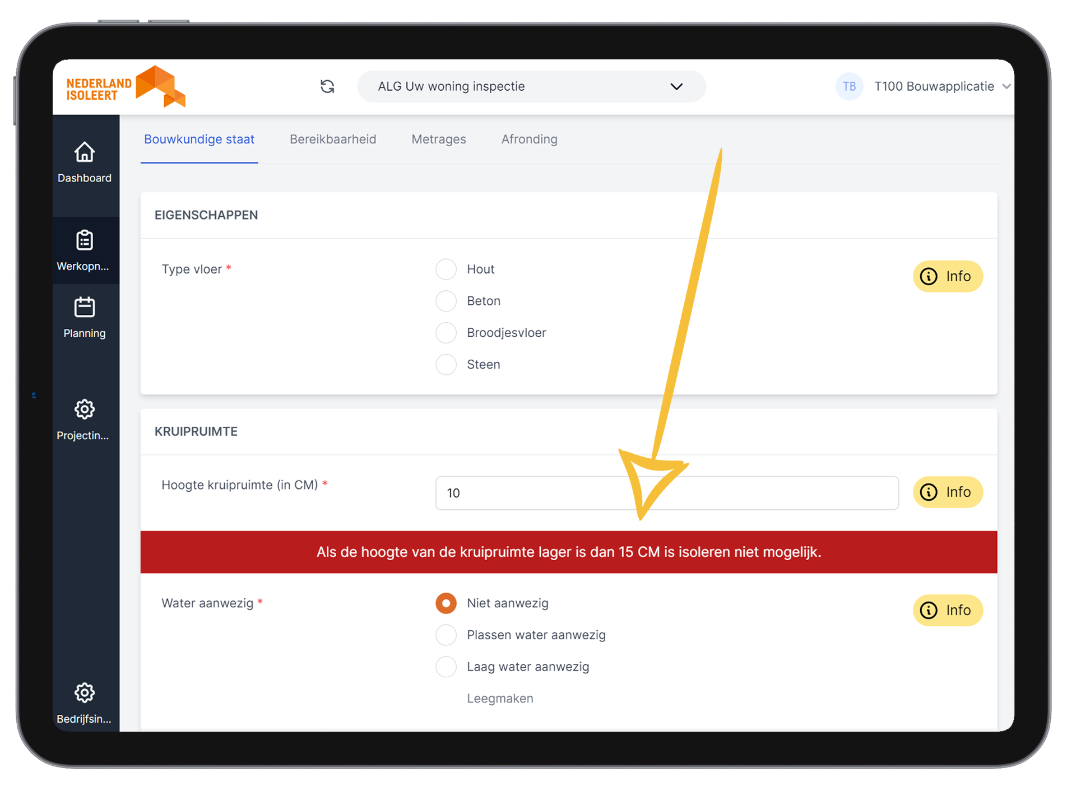Select Steen floor type
This screenshot has height=791, width=1067.
446,365
